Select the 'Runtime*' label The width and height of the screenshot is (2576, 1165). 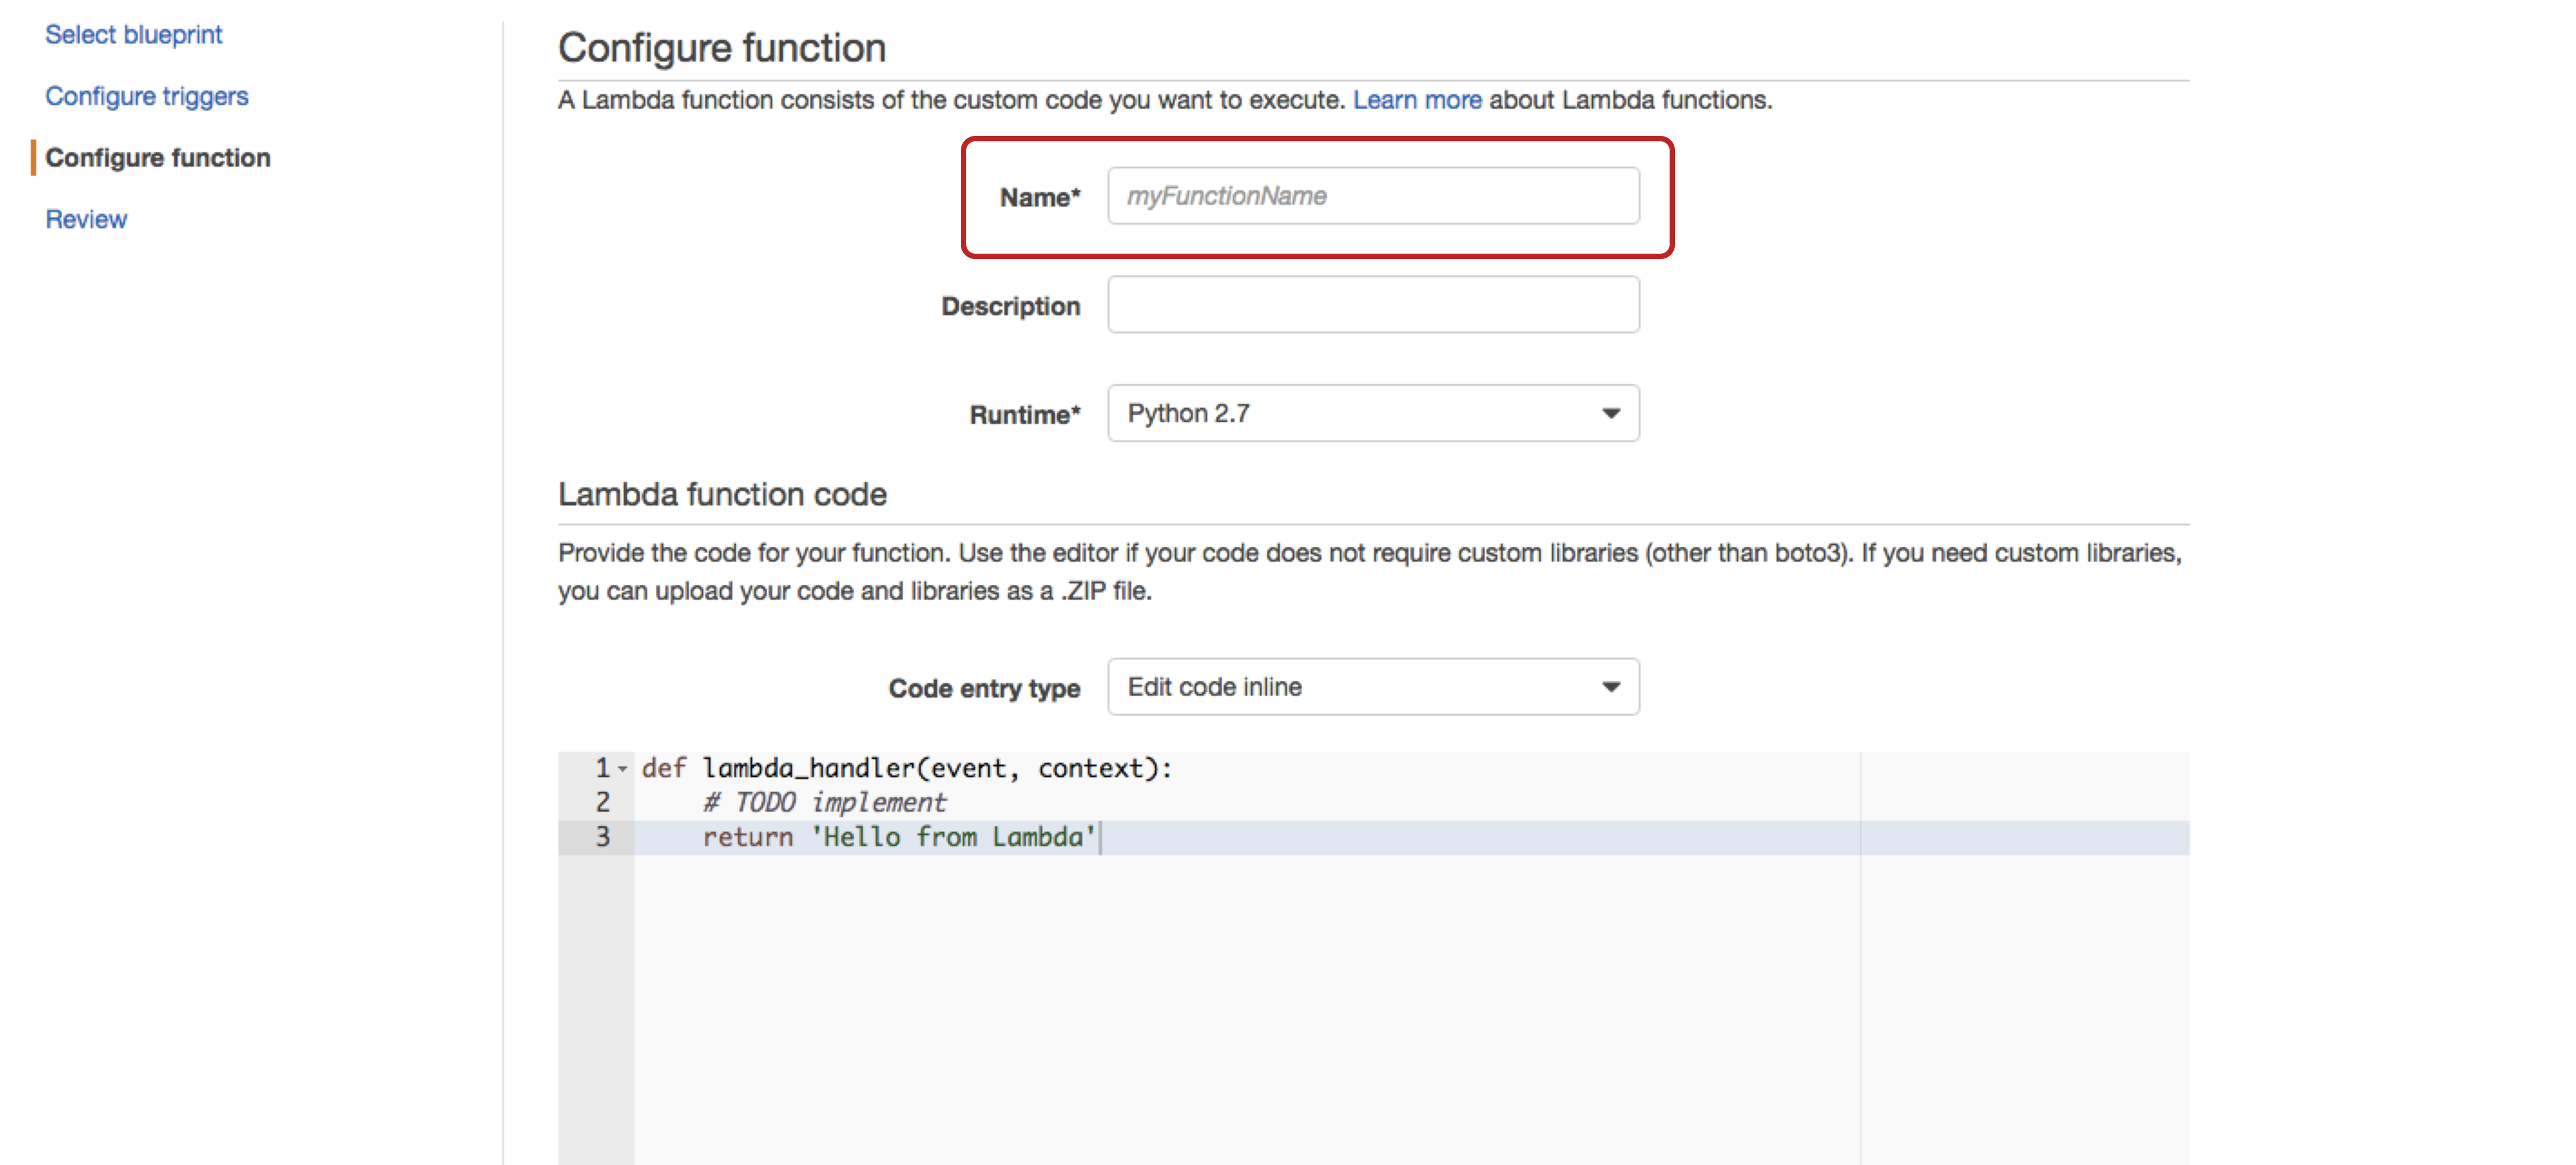[x=1024, y=415]
